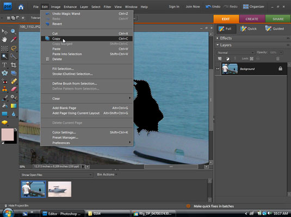
Task: Select the Eraser tool
Action: click(x=14, y=90)
